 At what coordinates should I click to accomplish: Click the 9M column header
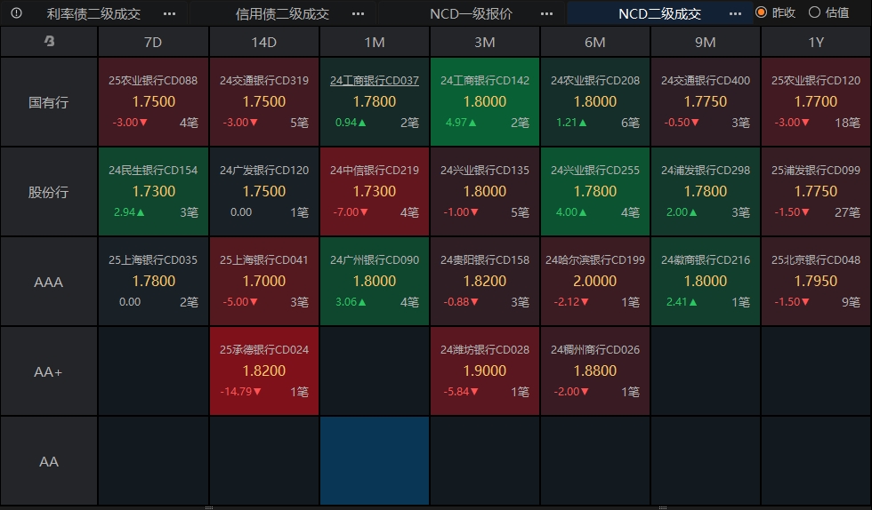click(705, 43)
